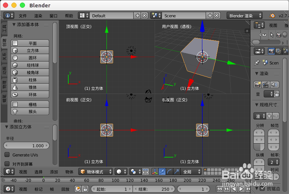Add a new scene
Image resolution: width=289 pixels, height=194 pixels.
pos(210,15)
